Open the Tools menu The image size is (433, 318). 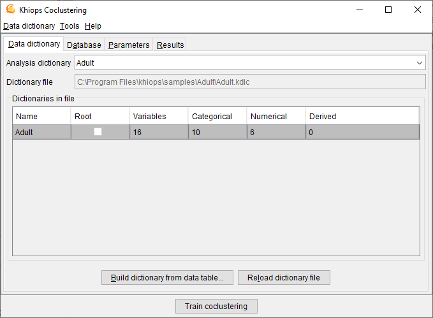coord(70,26)
